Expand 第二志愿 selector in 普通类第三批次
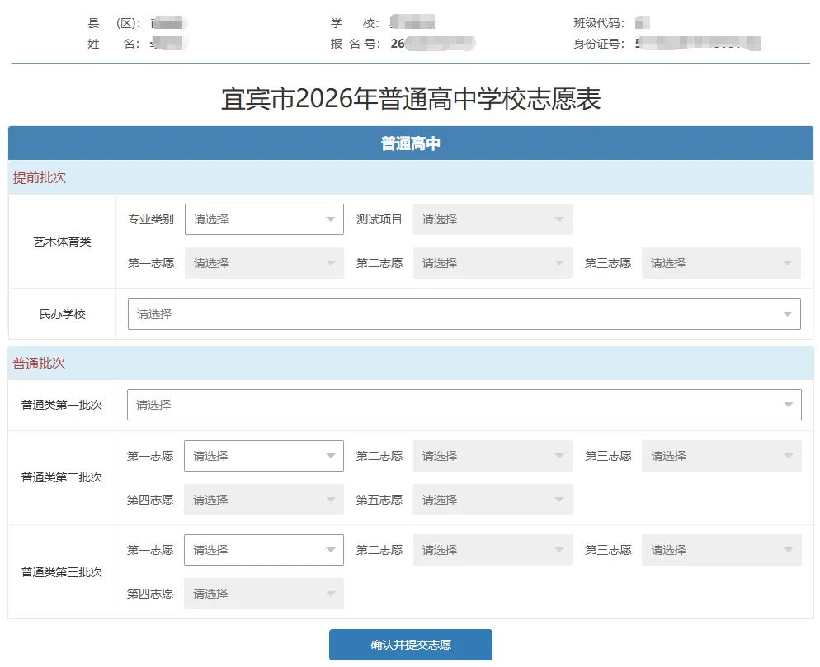 point(492,549)
